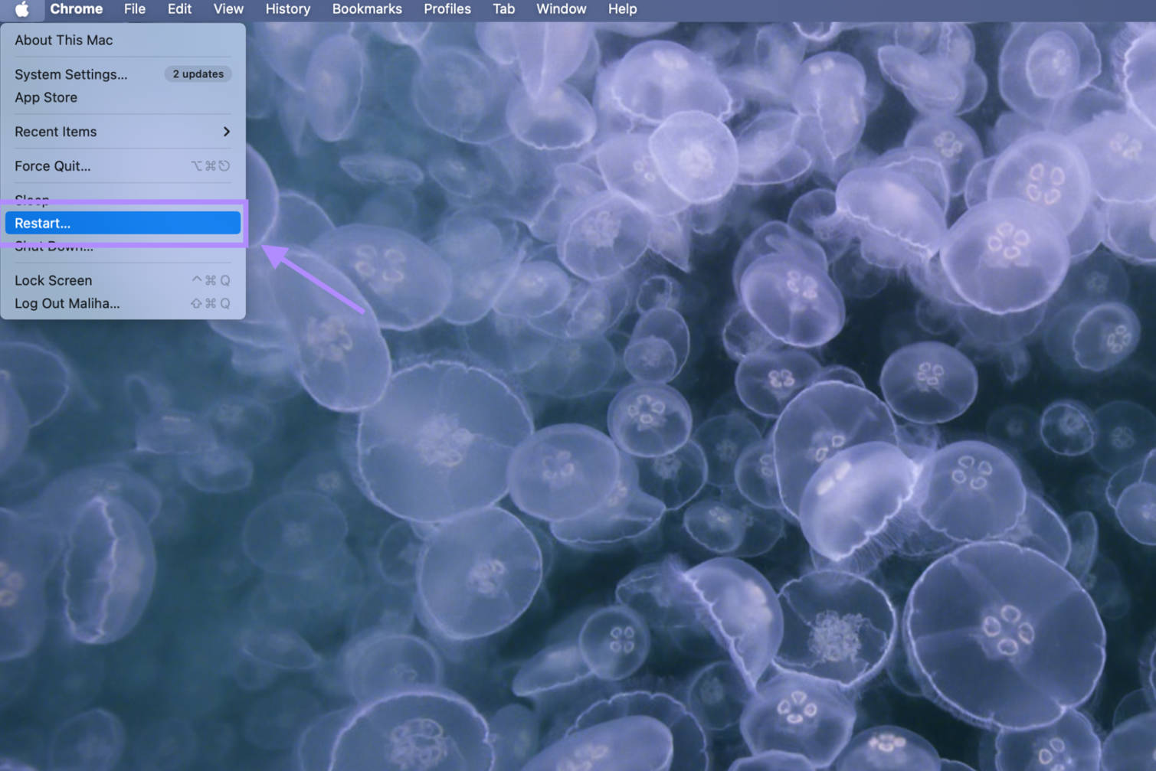This screenshot has width=1156, height=771.
Task: Open the Bookmarks menu
Action: [367, 9]
